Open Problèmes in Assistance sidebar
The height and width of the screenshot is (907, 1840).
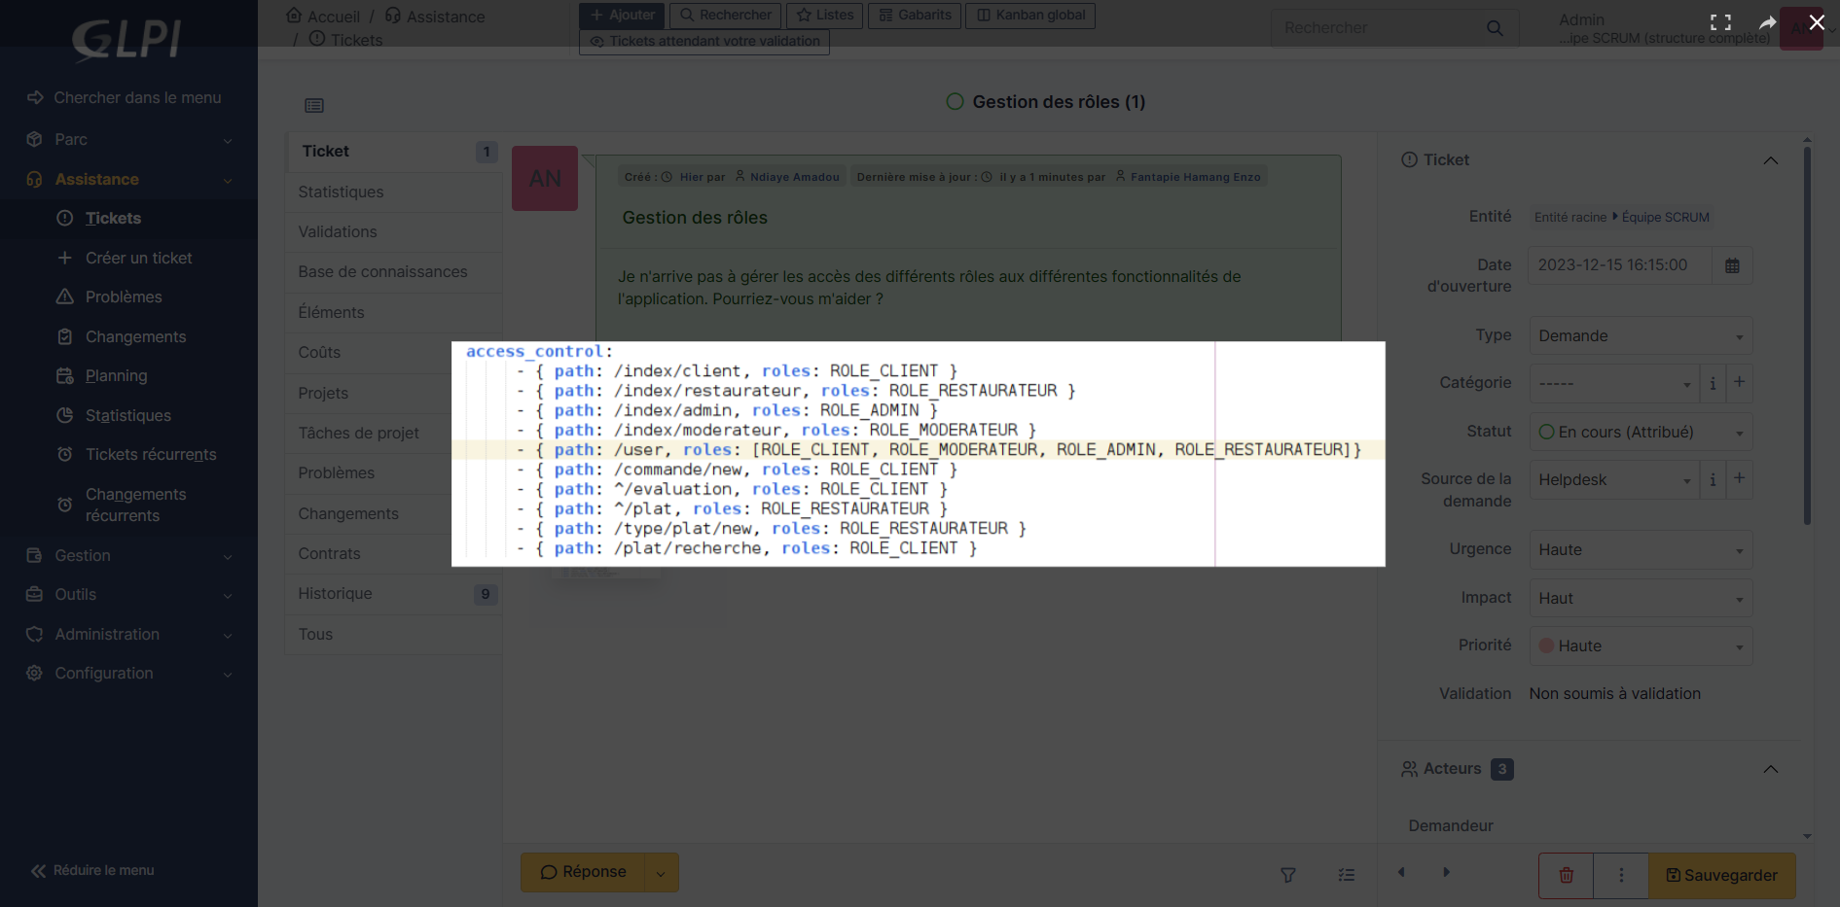coord(124,297)
